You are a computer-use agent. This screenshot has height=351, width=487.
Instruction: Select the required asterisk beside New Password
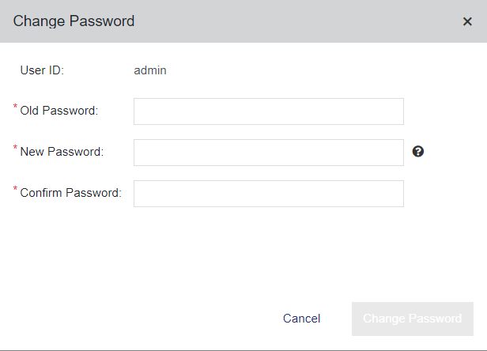click(x=15, y=148)
